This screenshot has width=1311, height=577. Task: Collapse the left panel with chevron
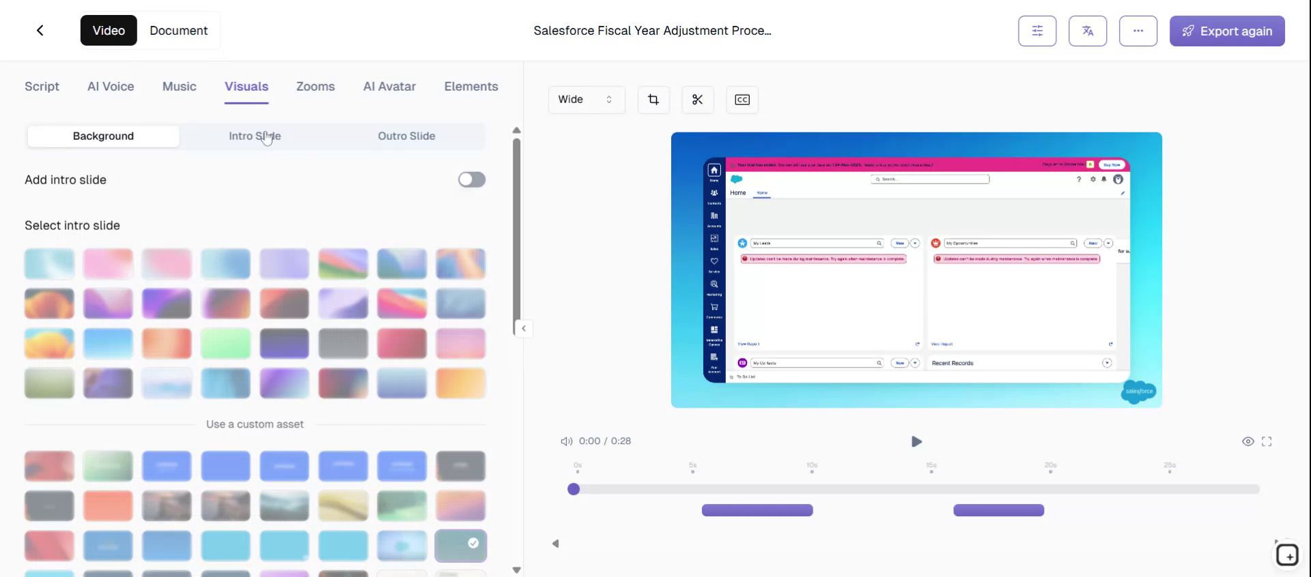coord(524,328)
